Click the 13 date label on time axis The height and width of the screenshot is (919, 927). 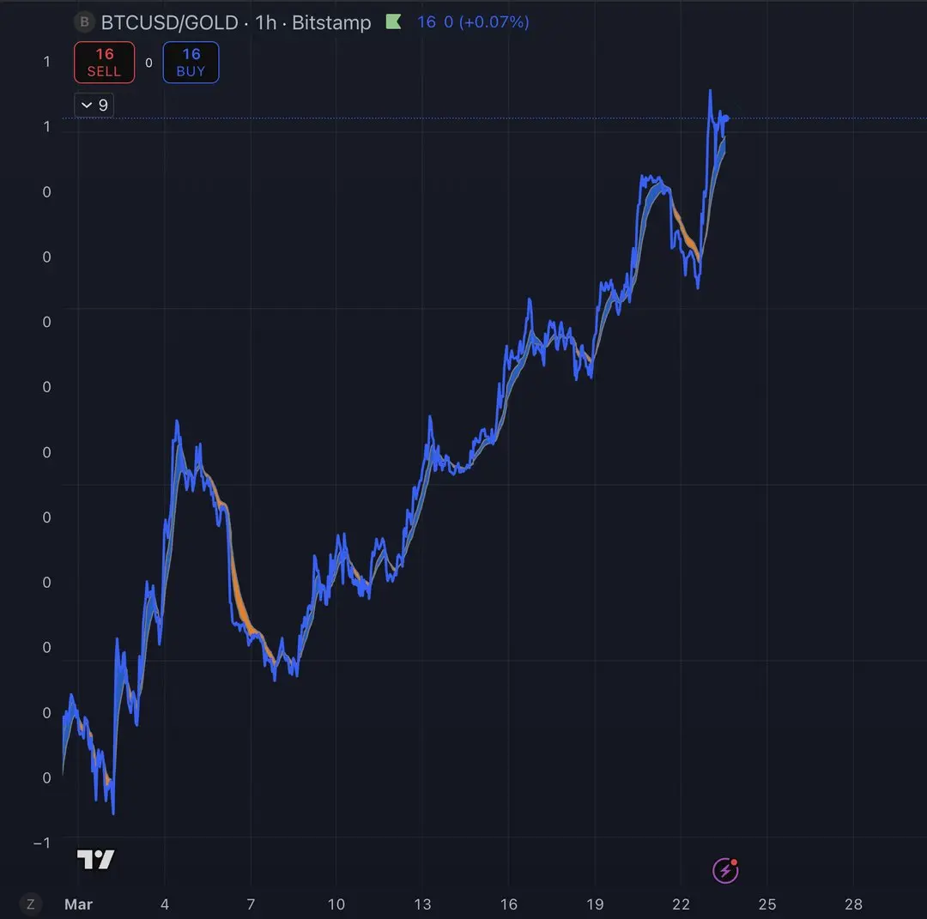tap(422, 904)
